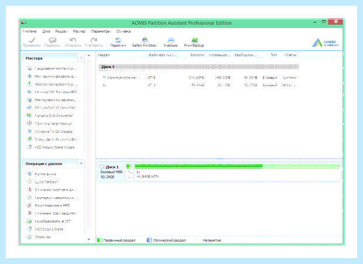The image size is (363, 264).
Task: Select the delete all partitions operation
Action: point(52,213)
